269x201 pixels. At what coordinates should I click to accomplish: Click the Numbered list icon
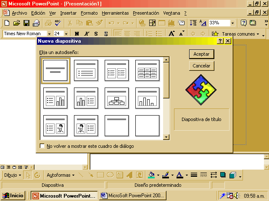(149, 33)
